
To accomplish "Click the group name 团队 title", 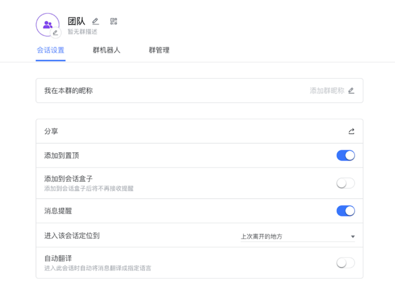I will pos(76,21).
